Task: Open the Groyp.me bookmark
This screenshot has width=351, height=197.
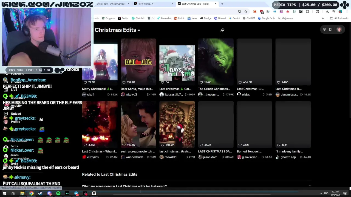Action: point(108,18)
